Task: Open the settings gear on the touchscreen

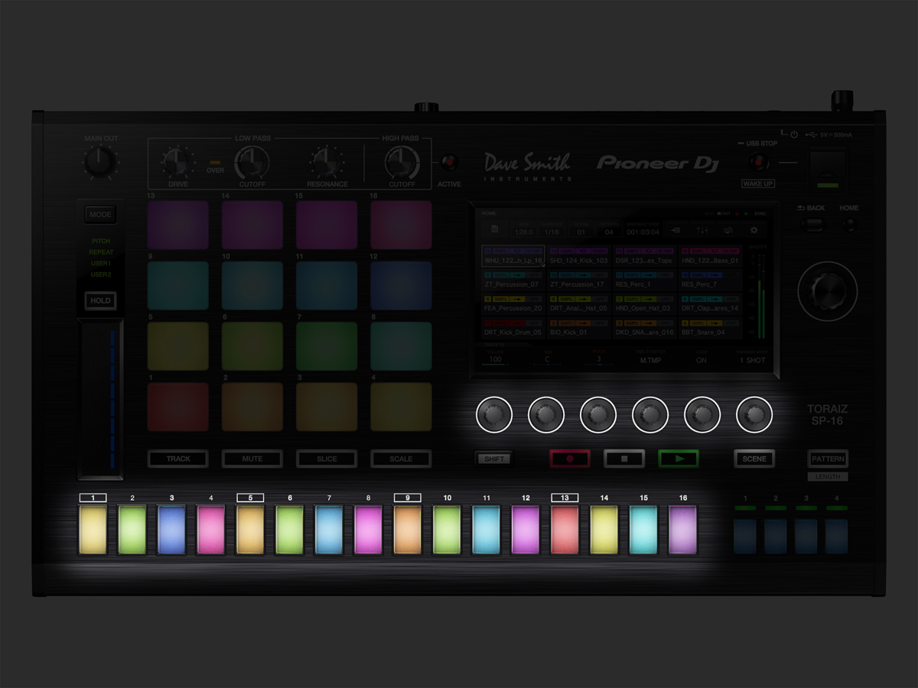Action: (x=754, y=229)
